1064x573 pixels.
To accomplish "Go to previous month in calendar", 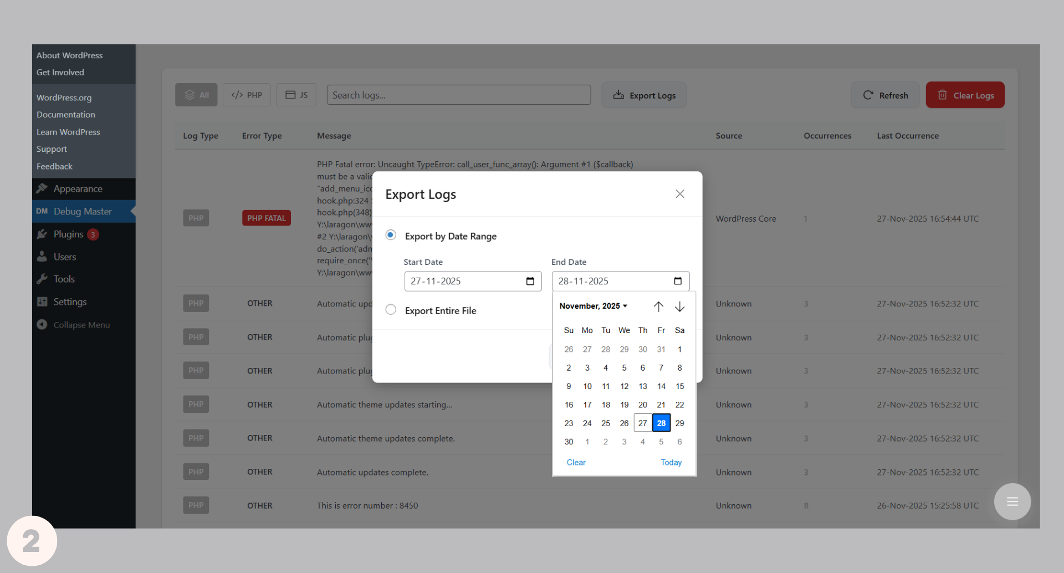I will (x=658, y=306).
